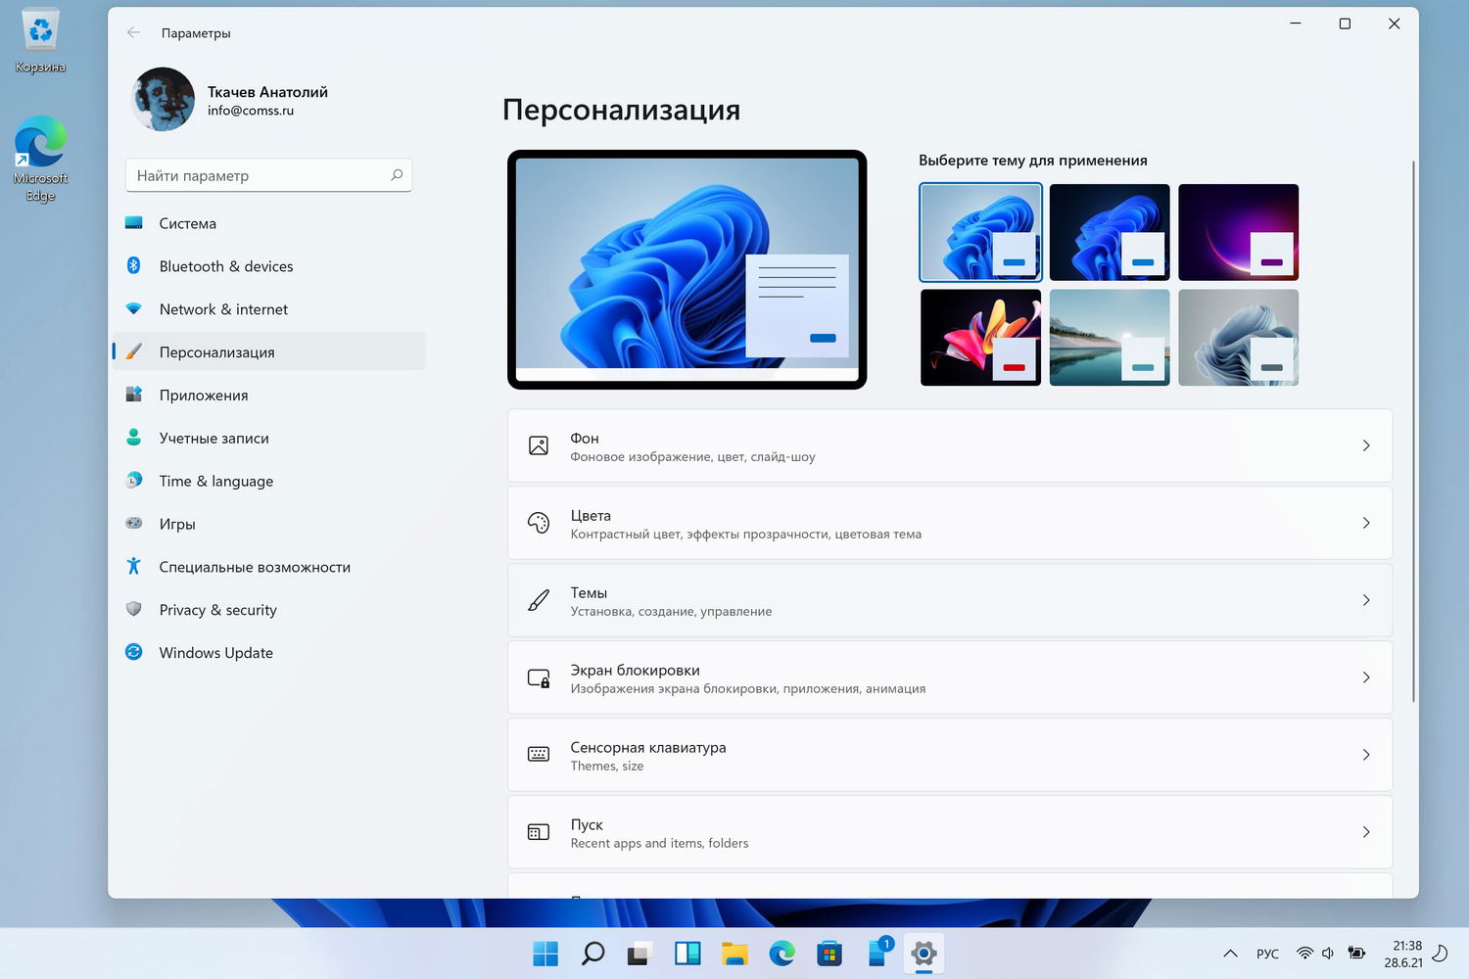Select Microsoft Edge shortcut on desktop
This screenshot has width=1469, height=979.
[40, 159]
